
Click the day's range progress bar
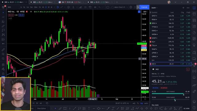pos(171,94)
